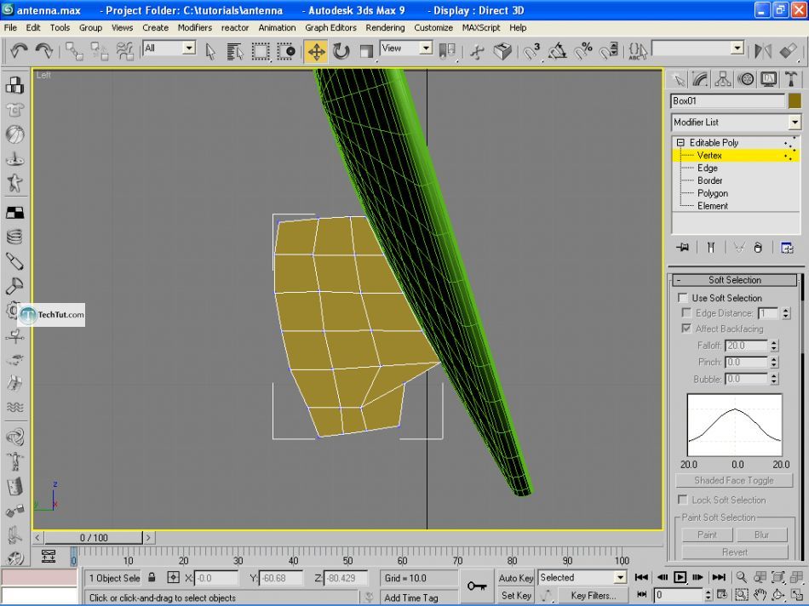Enable Use Soft Selection checkbox

coord(683,298)
